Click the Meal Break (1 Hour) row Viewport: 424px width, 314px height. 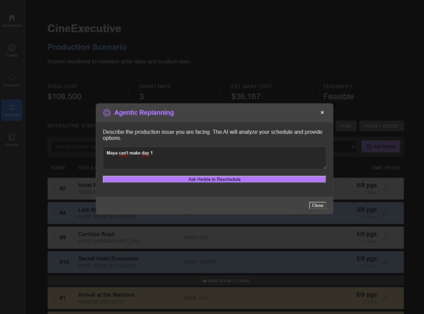[225, 281]
